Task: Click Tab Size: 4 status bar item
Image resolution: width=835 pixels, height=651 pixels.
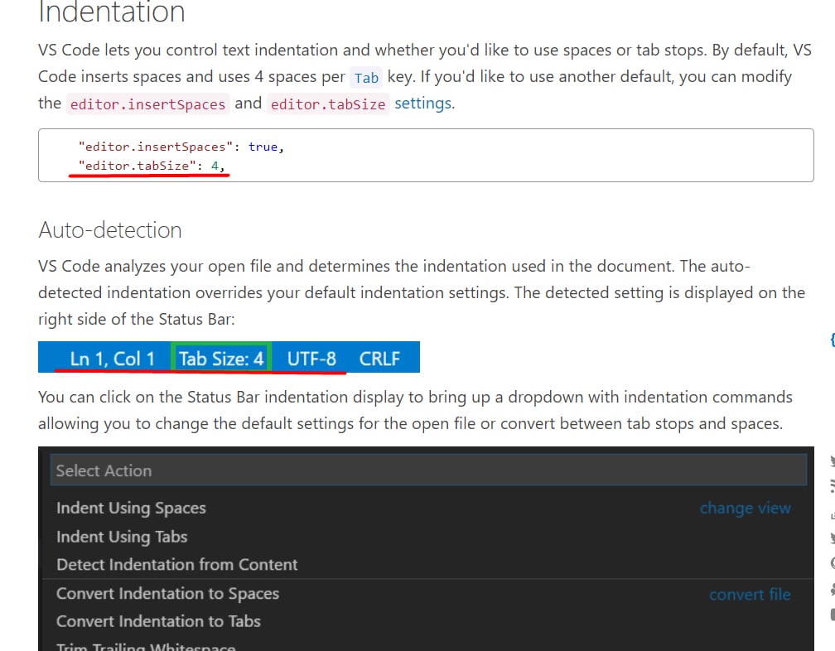Action: [221, 358]
